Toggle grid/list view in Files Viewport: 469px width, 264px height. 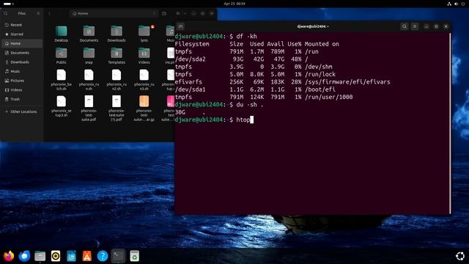pos(178,13)
